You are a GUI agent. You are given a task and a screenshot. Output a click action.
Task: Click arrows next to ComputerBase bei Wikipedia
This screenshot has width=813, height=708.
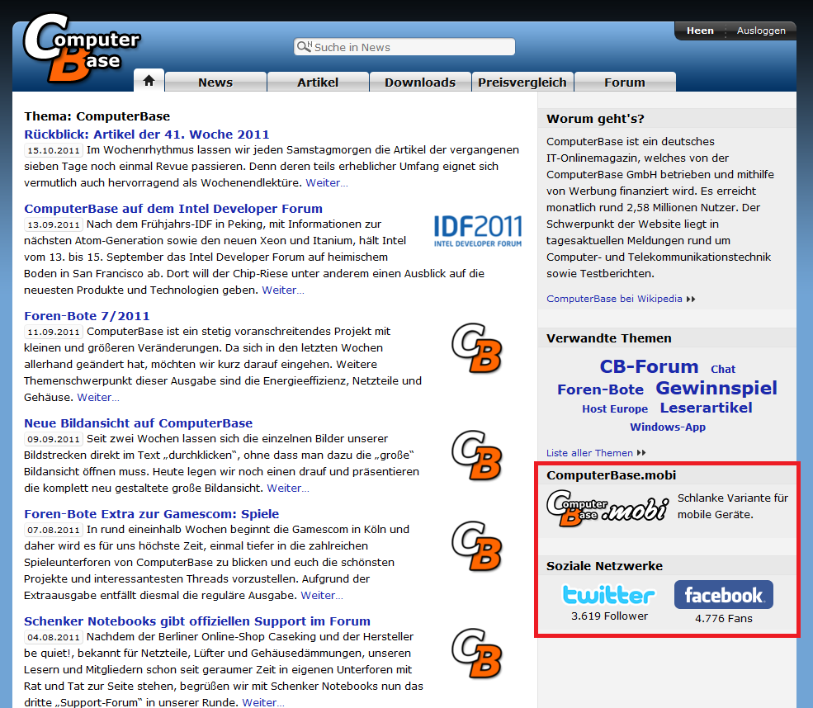point(691,299)
